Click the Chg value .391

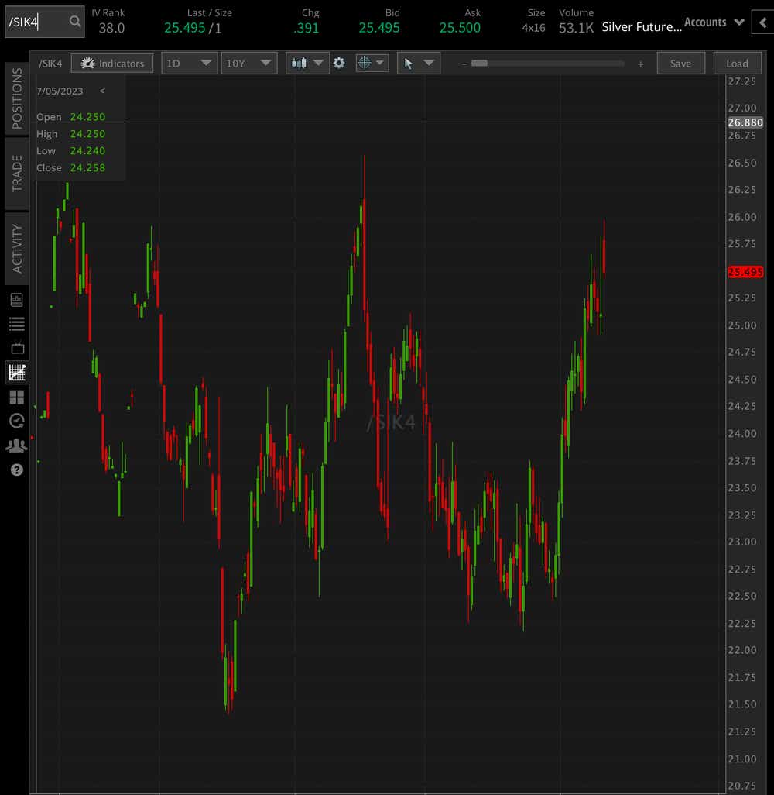click(306, 28)
